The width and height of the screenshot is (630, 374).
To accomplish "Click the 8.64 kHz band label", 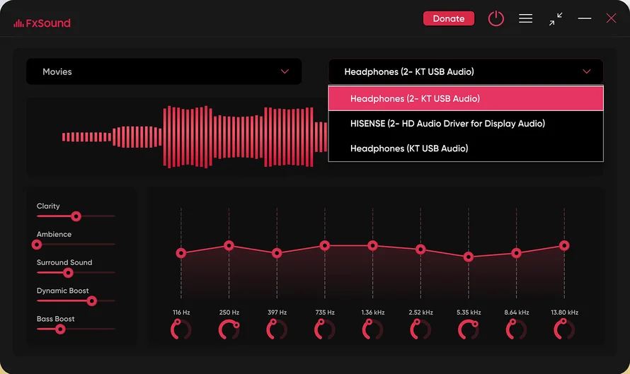I will pos(516,312).
